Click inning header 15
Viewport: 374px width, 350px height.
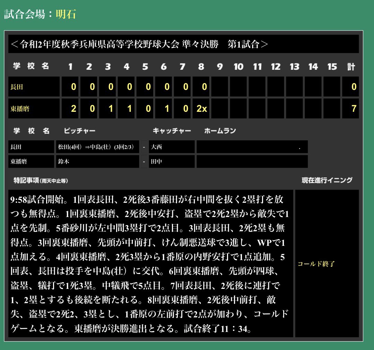[x=332, y=66]
